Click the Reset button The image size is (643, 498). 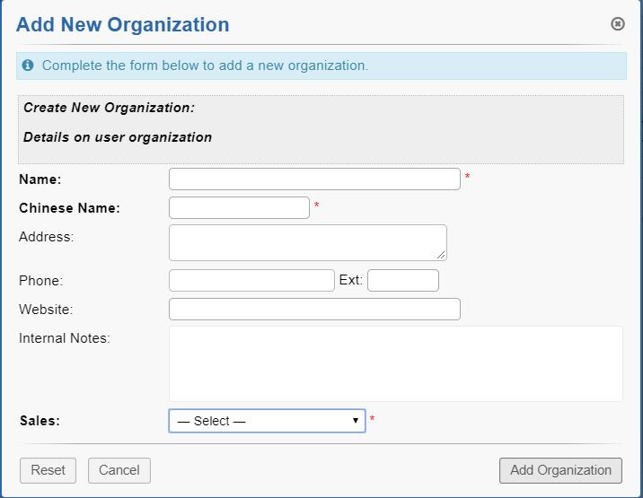[48, 470]
